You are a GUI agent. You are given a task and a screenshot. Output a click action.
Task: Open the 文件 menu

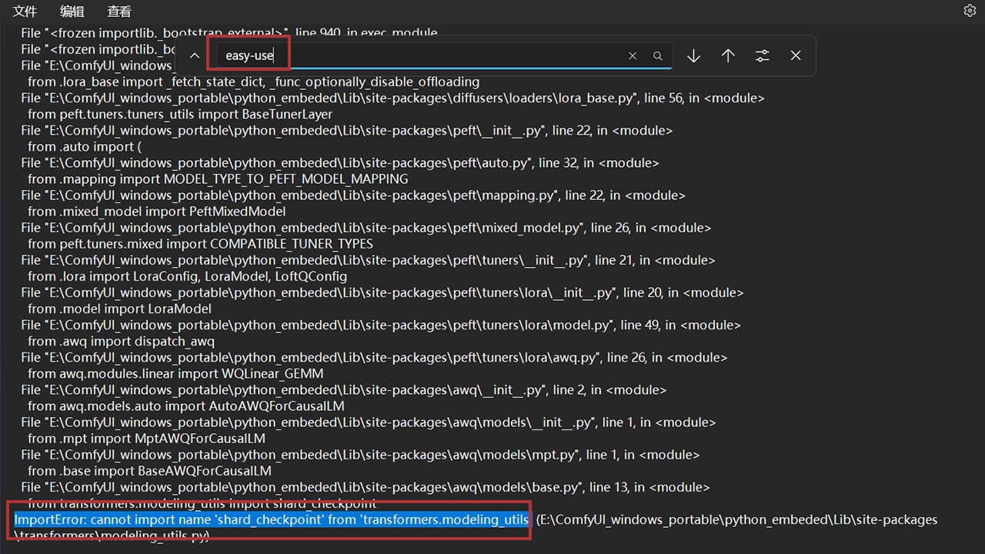click(x=25, y=12)
